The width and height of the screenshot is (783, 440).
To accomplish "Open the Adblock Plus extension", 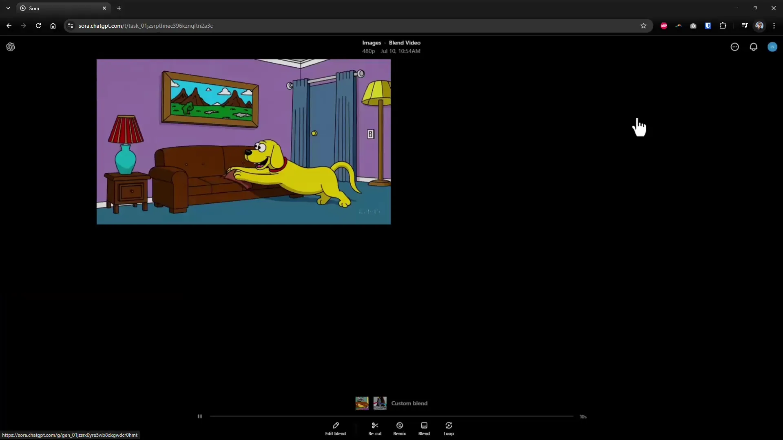I will tap(664, 26).
